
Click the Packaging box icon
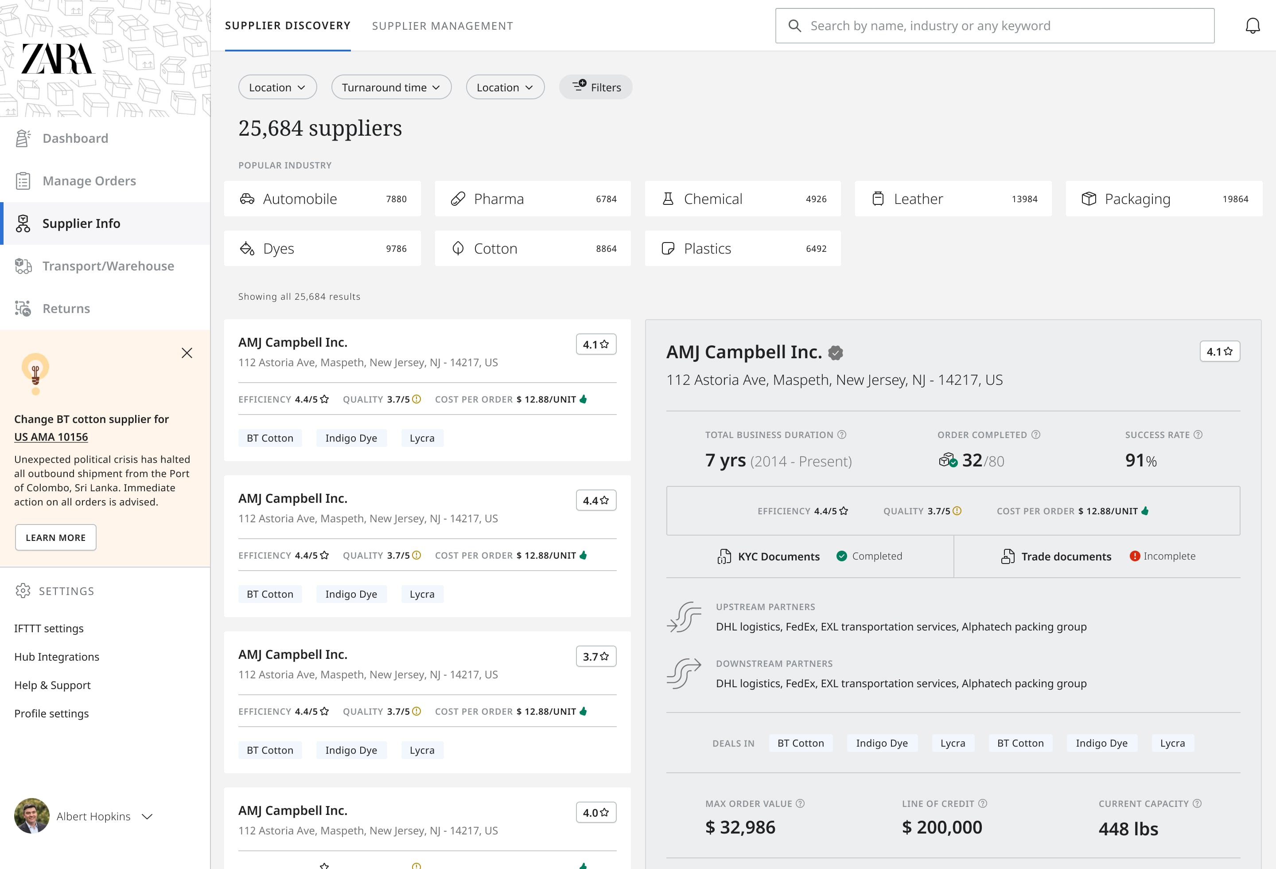coord(1089,199)
